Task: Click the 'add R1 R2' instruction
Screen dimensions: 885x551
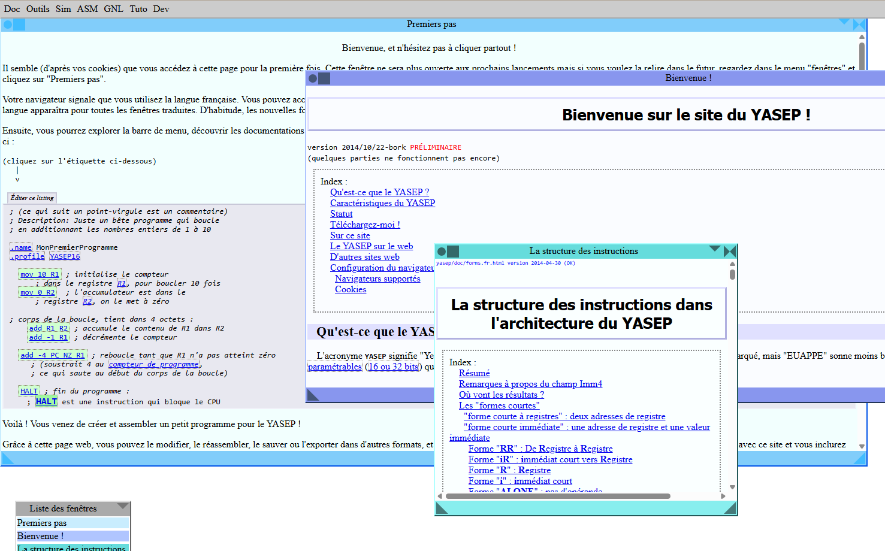Action: pos(49,328)
